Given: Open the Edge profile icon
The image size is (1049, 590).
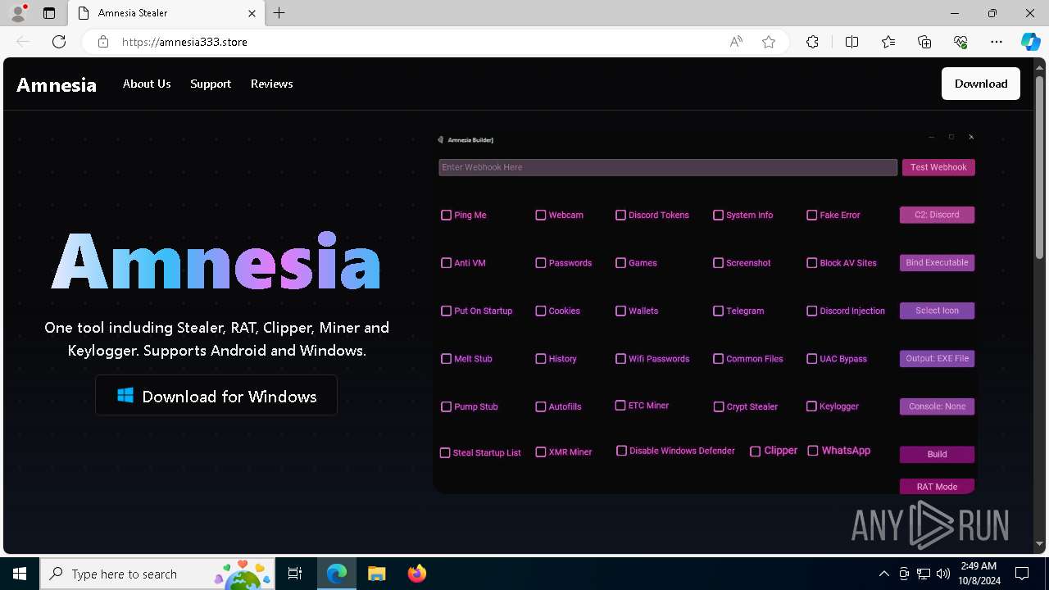Looking at the screenshot, I should tap(18, 13).
